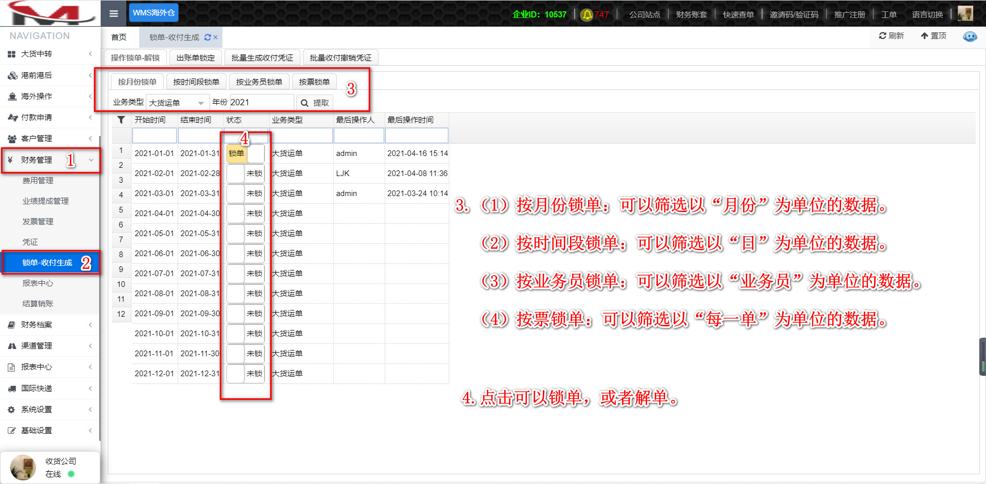Expand the 付款申请 menu chevron
986x484 pixels.
[x=90, y=118]
